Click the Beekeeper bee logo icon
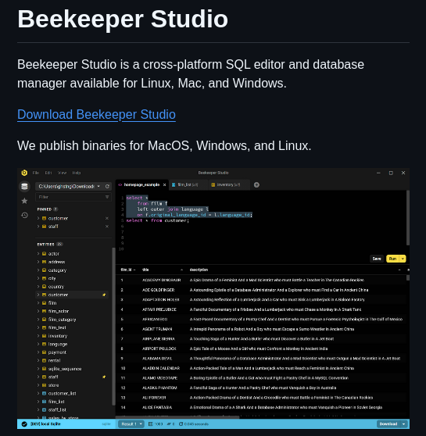This screenshot has height=436, width=426. (24, 173)
